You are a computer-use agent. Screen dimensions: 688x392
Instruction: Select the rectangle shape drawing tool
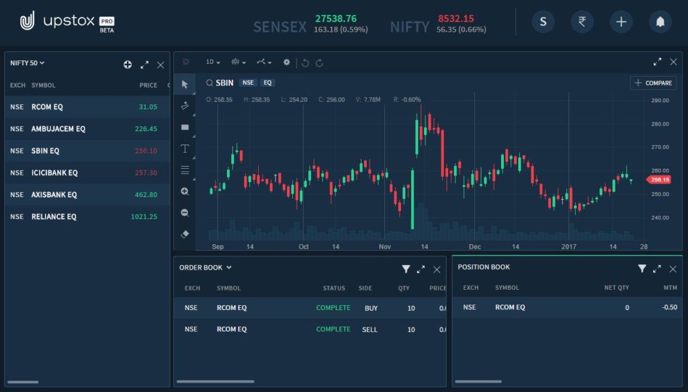point(185,127)
